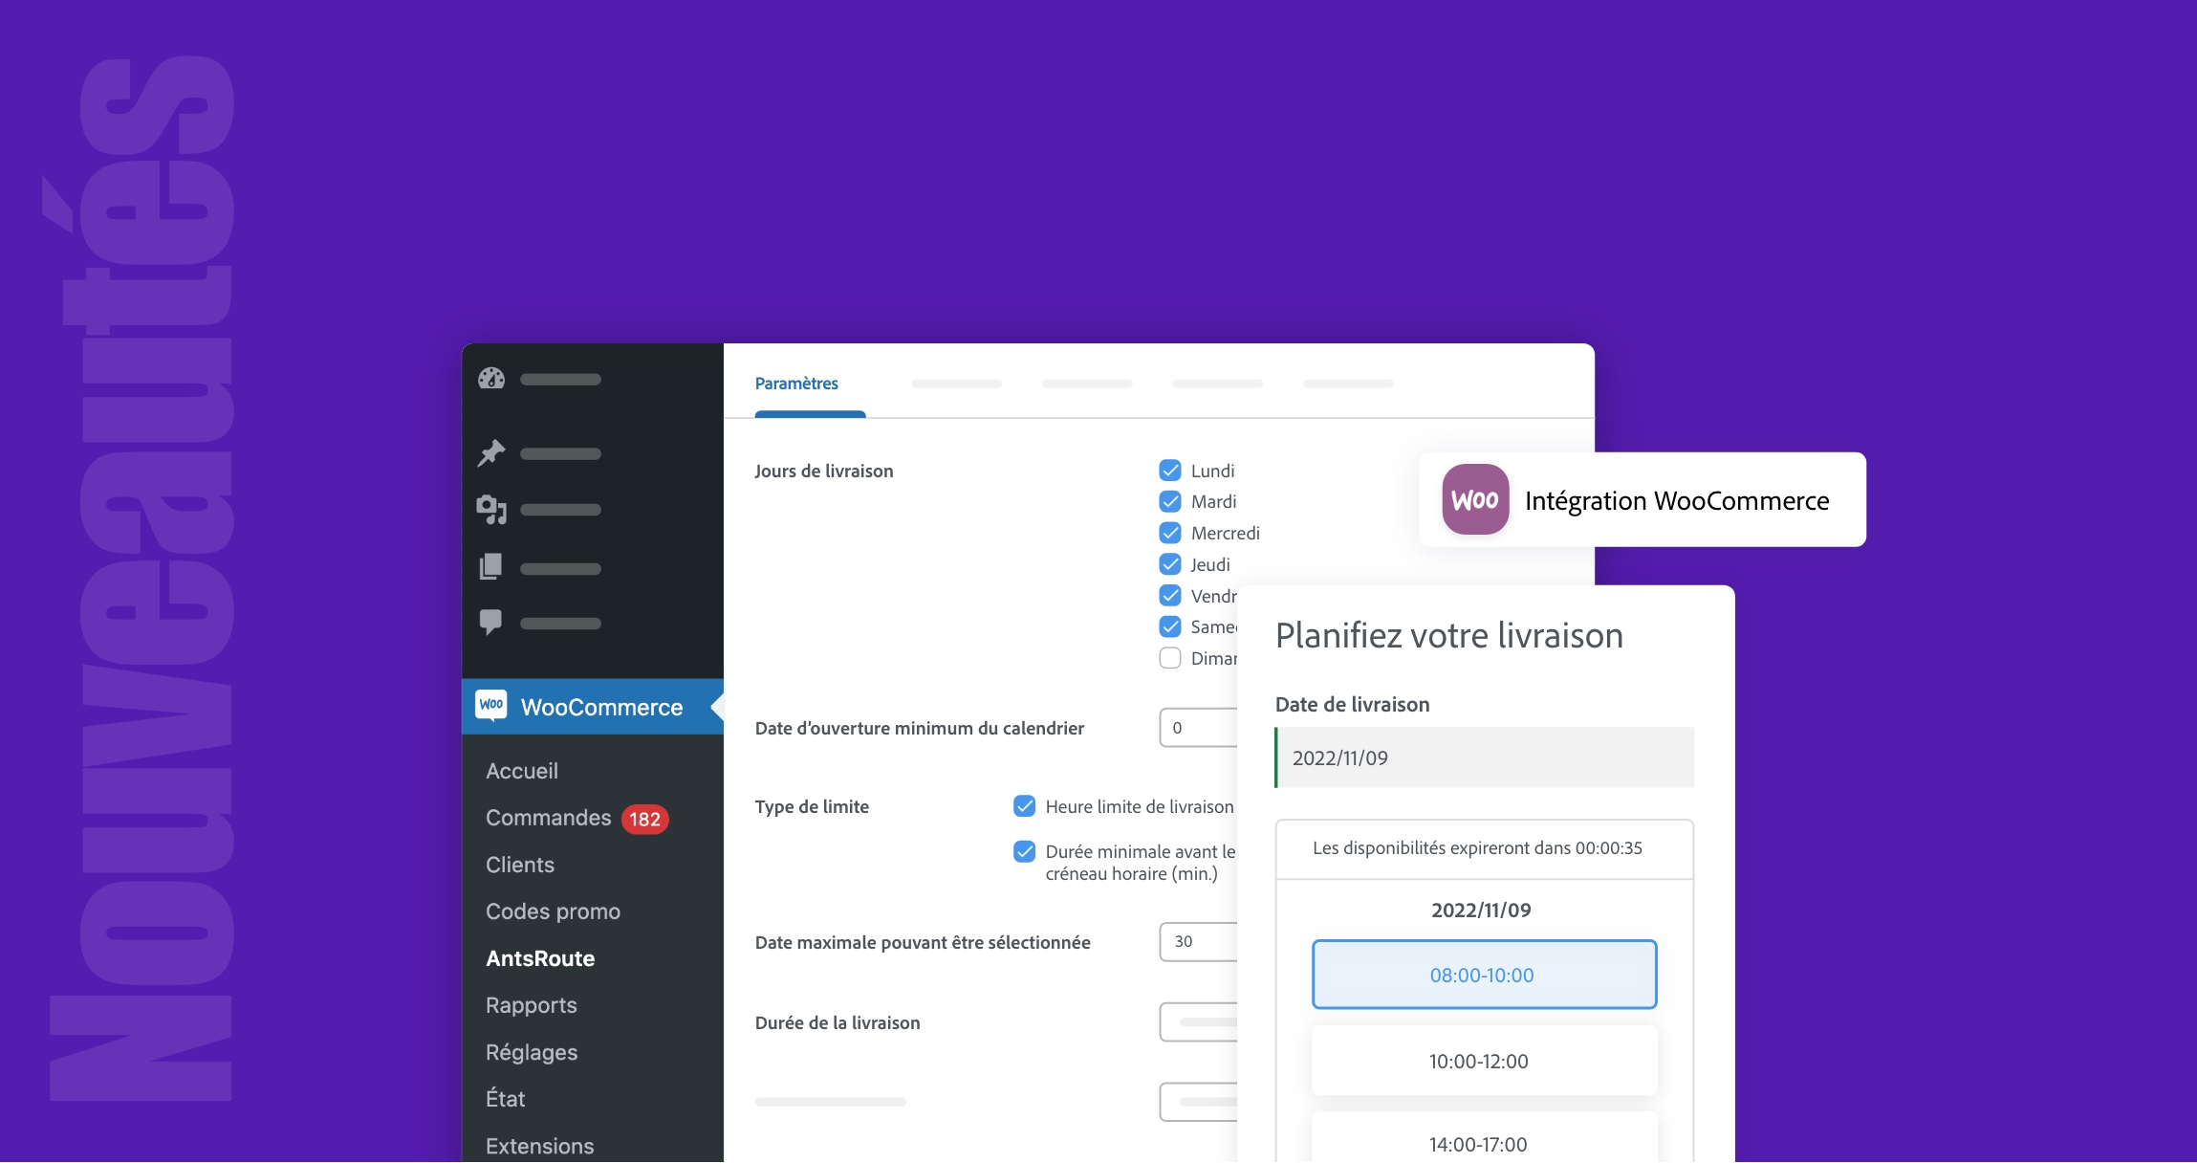Screen dimensions: 2197x1163
Task: Click the Date de livraison field 2022/11/09
Action: pos(1484,757)
